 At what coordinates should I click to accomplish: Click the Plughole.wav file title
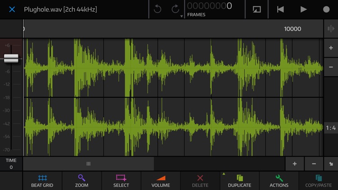point(60,9)
